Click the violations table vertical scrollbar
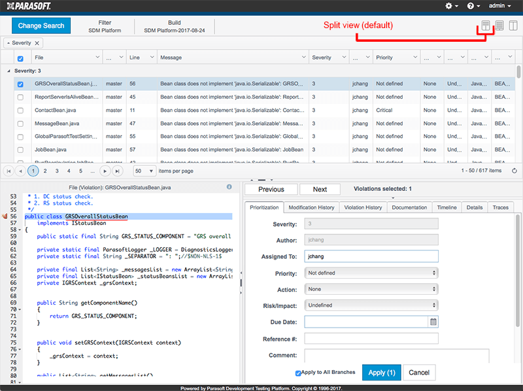Viewport: 523px width, 391px height. click(518, 72)
